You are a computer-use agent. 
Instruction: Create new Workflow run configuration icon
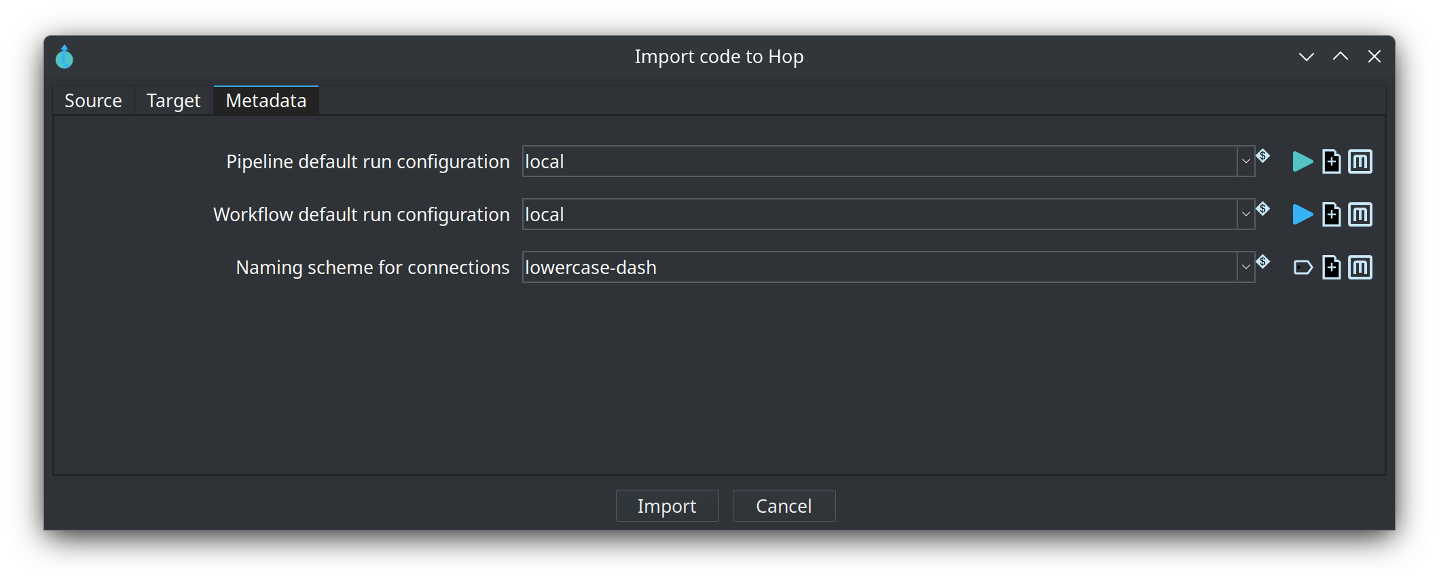pos(1332,214)
